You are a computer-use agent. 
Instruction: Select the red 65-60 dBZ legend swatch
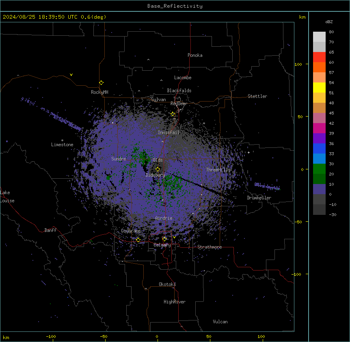click(x=319, y=57)
